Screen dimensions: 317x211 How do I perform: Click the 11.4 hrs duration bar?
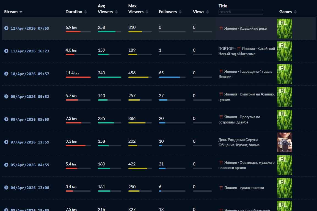[x=78, y=77]
